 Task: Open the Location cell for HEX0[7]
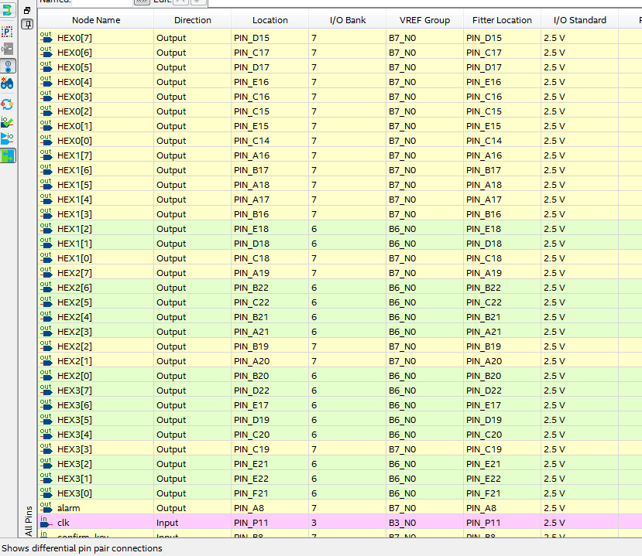tap(269, 38)
